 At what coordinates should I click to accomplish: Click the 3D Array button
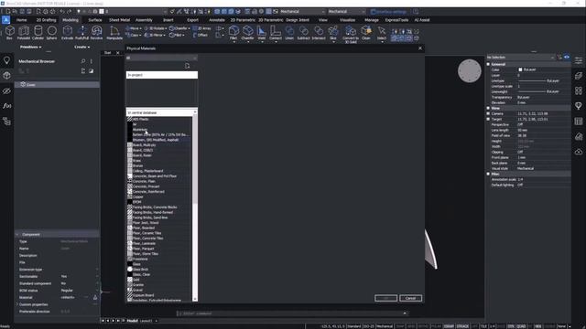click(x=202, y=28)
